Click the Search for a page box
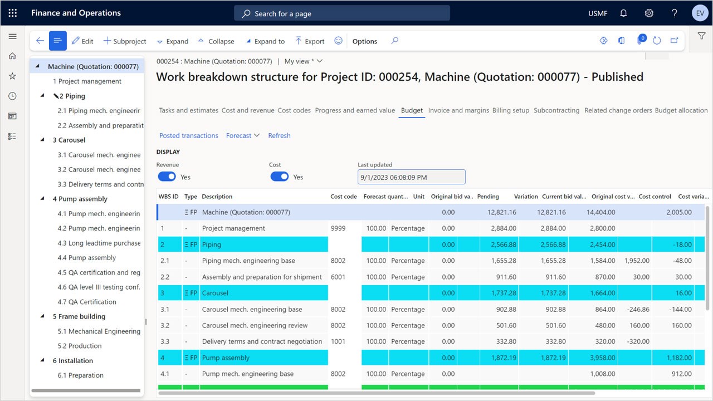The width and height of the screenshot is (713, 401). [342, 13]
